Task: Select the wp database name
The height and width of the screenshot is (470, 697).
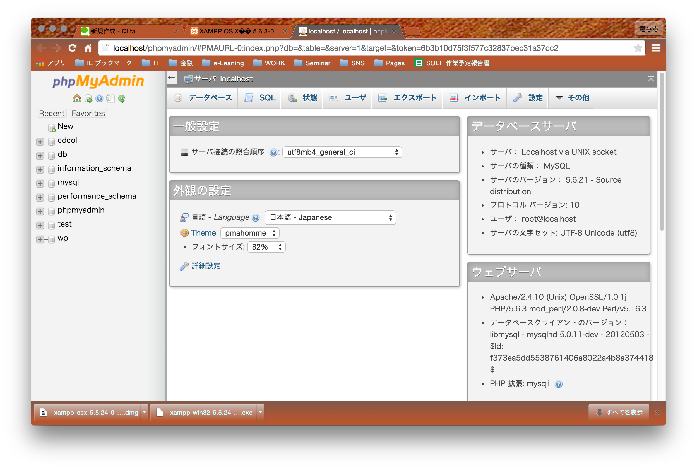Action: click(63, 238)
